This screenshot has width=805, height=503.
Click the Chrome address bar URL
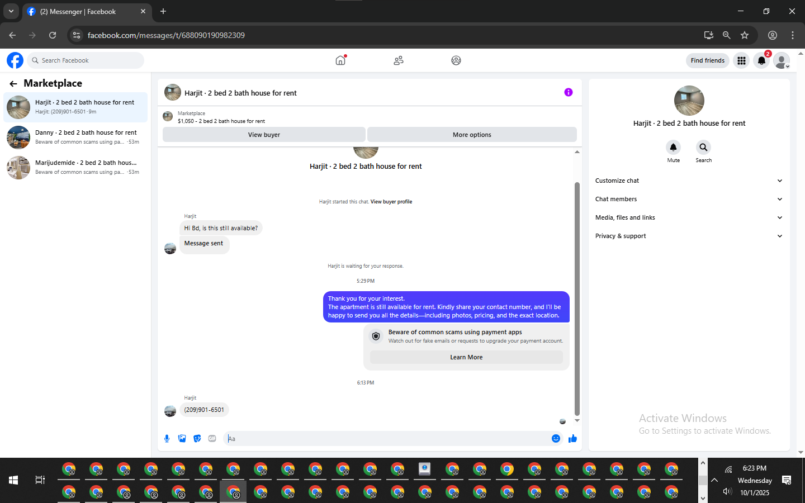click(166, 35)
